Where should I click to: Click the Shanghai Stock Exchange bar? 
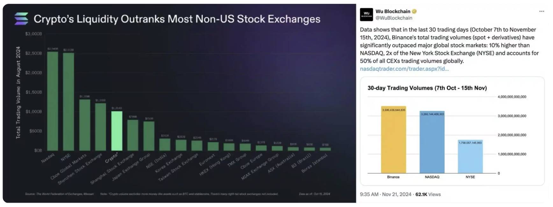tap(133, 135)
